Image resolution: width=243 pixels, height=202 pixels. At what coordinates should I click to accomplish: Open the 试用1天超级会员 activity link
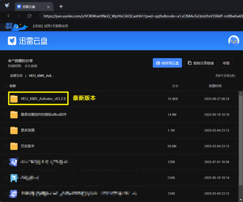[50, 26]
